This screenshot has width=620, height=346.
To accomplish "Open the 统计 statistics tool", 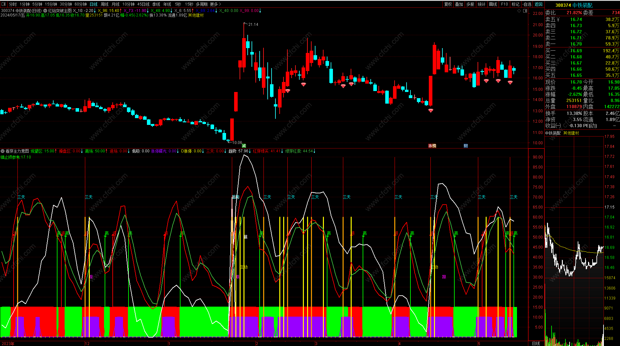I will [481, 4].
